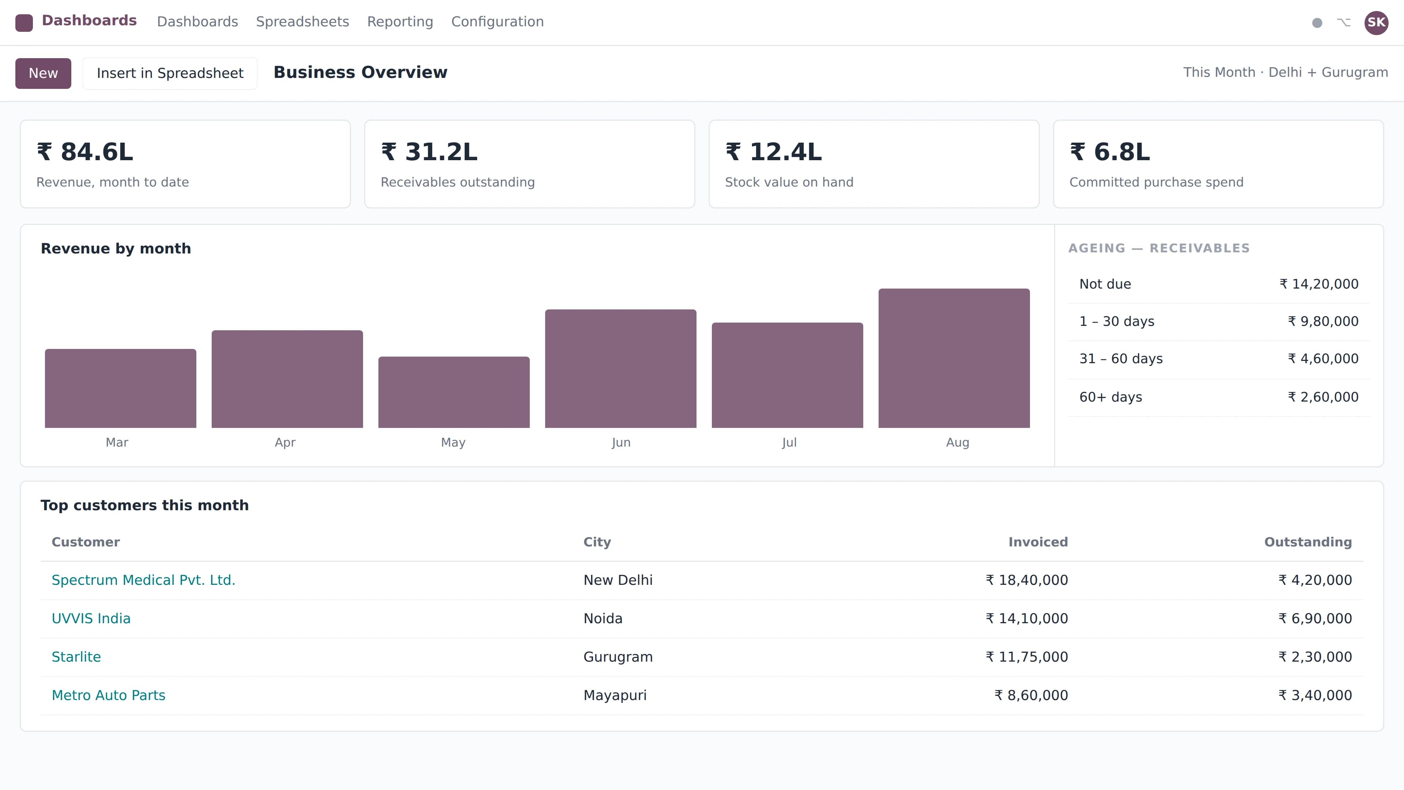Click the Aug revenue bar

pos(954,358)
